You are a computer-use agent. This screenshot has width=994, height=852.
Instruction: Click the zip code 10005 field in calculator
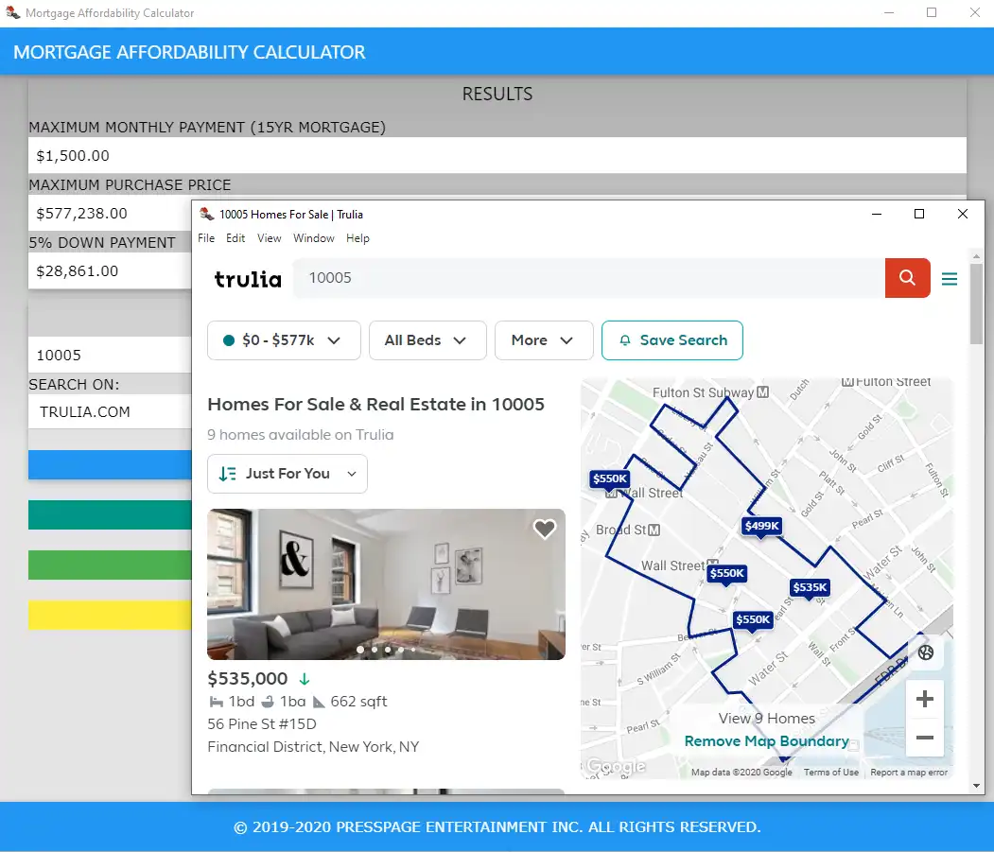coord(110,355)
